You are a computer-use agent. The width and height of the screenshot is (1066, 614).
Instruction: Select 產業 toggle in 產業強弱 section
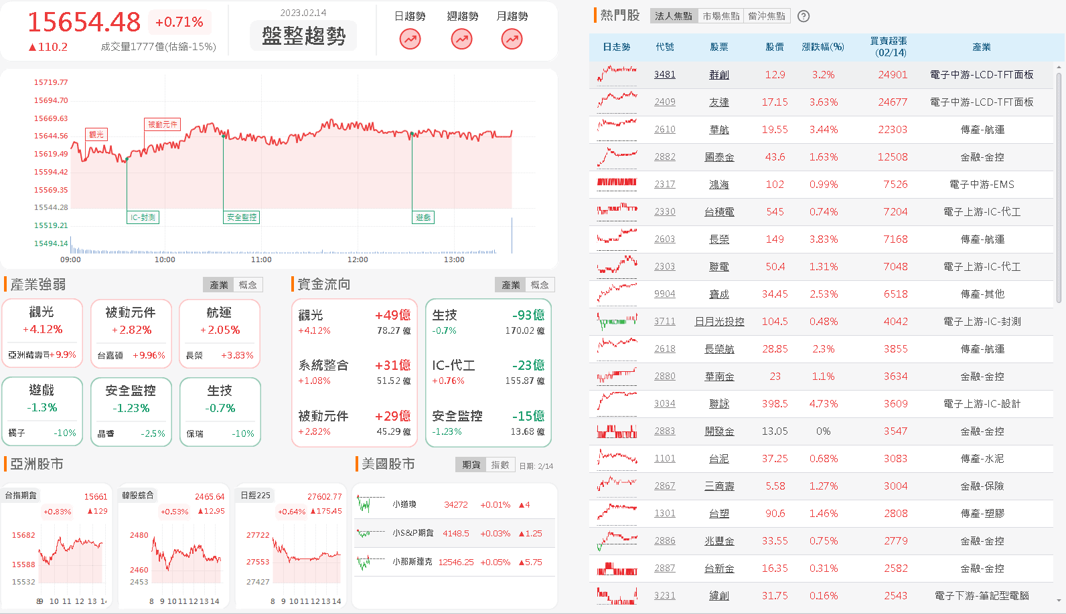(219, 285)
